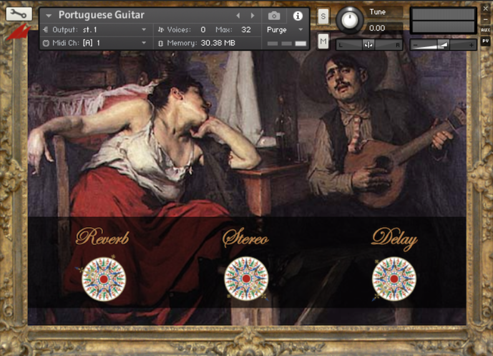Click the Voices count value 0
Image resolution: width=493 pixels, height=356 pixels.
point(203,30)
